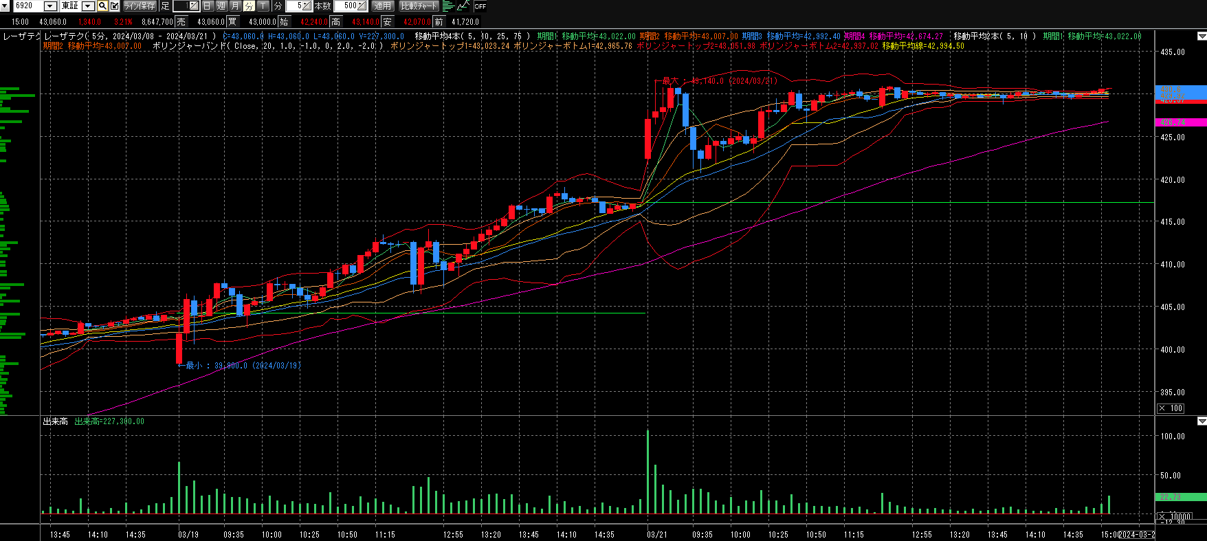The width and height of the screenshot is (1207, 541).
Task: Select the weekly 週 timeframe icon
Action: coord(221,6)
